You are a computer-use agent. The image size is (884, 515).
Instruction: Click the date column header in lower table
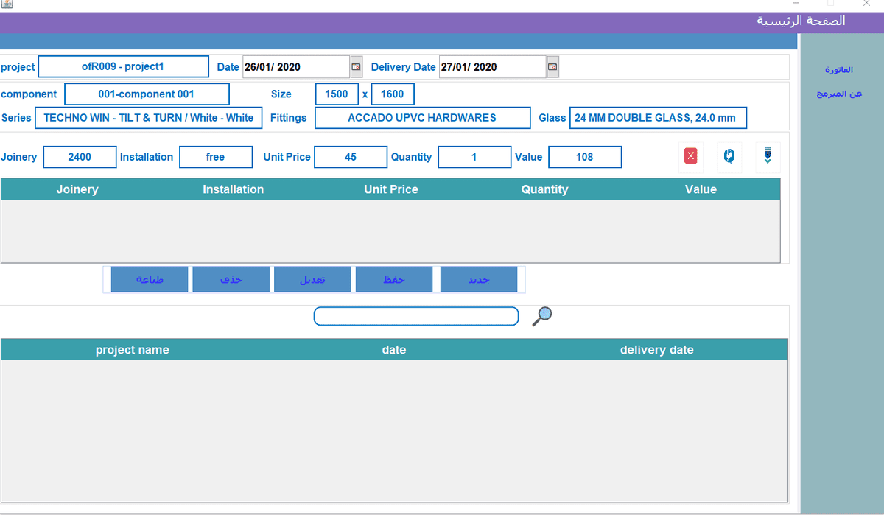point(394,350)
